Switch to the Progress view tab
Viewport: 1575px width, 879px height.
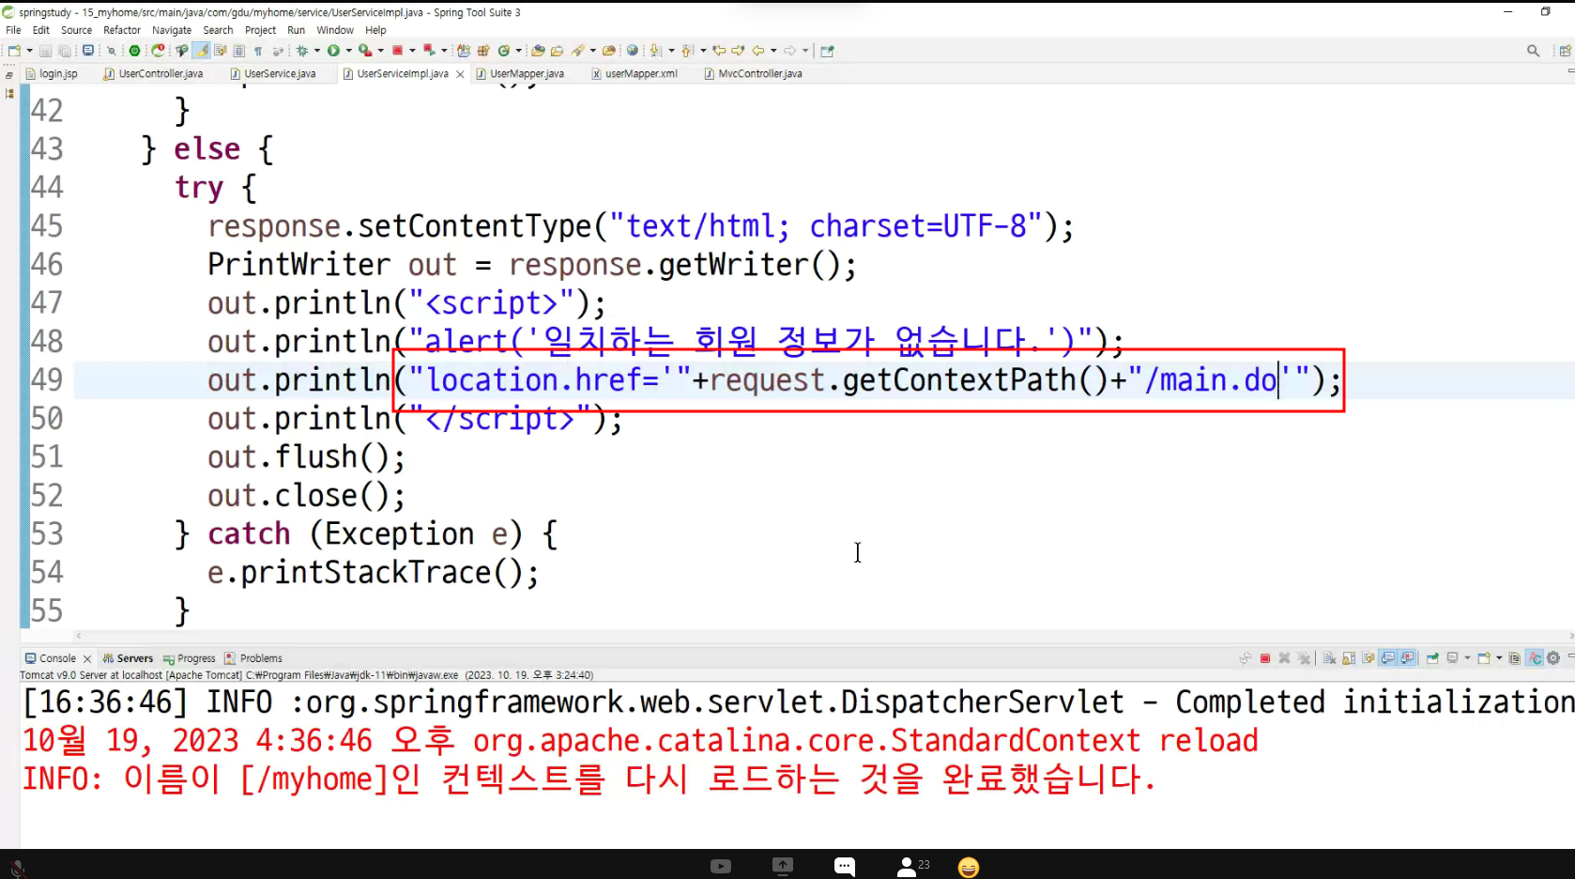[189, 658]
